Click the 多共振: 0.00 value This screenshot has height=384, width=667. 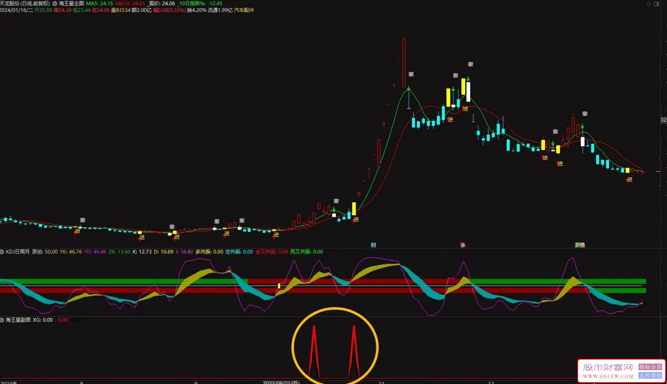tap(209, 252)
